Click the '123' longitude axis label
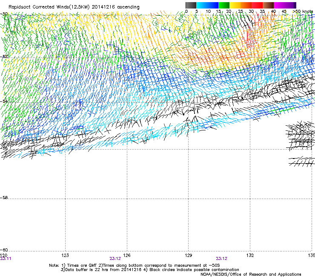315x277 pixels. click(x=65, y=255)
